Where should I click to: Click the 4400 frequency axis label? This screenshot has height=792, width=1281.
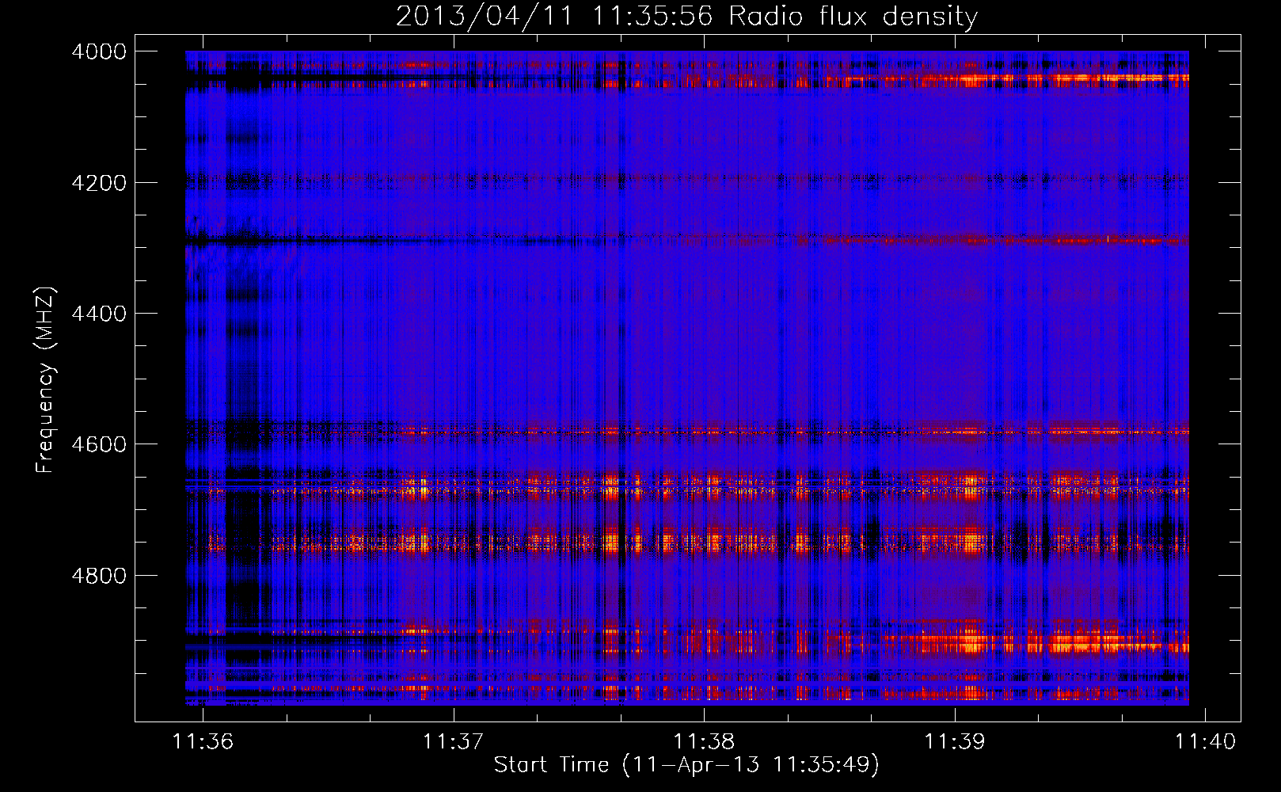click(99, 314)
